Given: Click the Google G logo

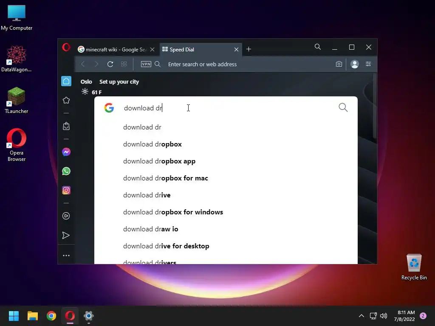Looking at the screenshot, I should tap(109, 107).
